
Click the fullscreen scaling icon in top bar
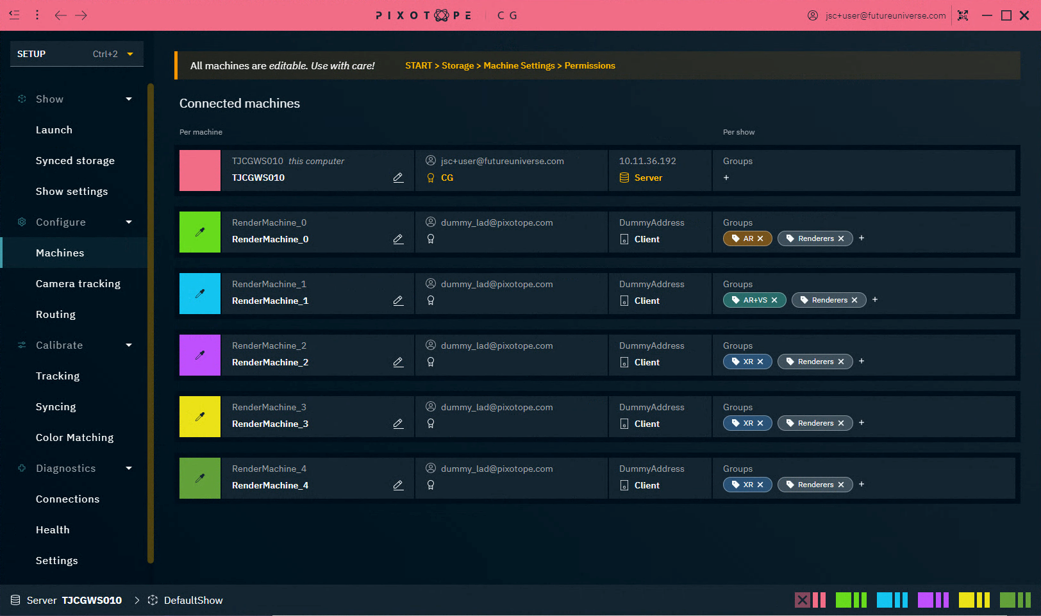pyautogui.click(x=963, y=15)
